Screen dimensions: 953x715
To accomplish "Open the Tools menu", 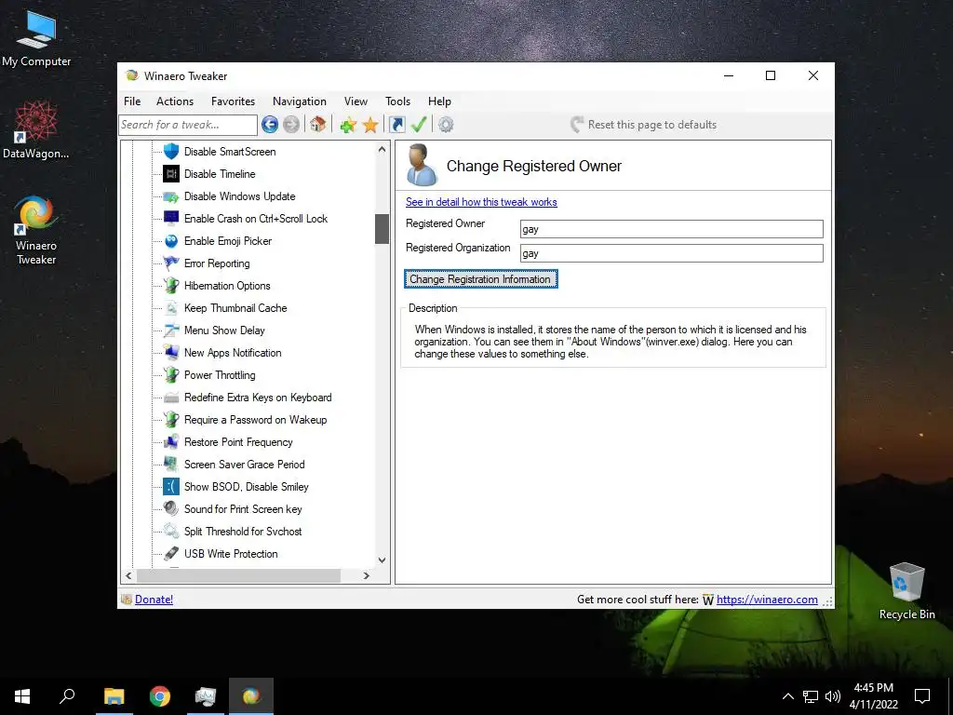I will point(397,101).
